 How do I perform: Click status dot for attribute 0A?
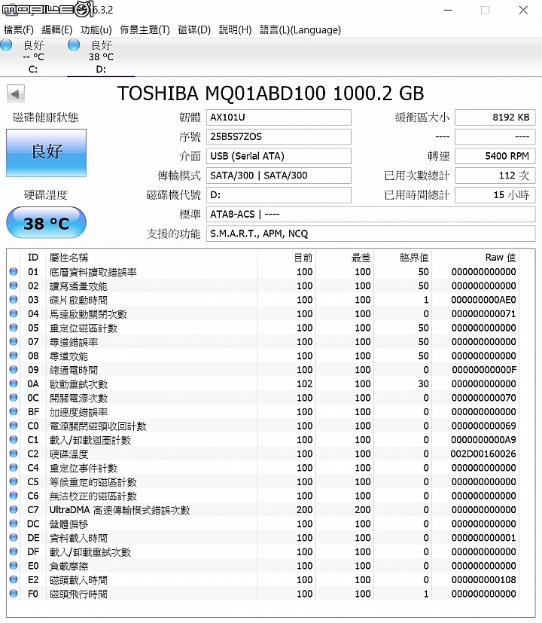(14, 383)
